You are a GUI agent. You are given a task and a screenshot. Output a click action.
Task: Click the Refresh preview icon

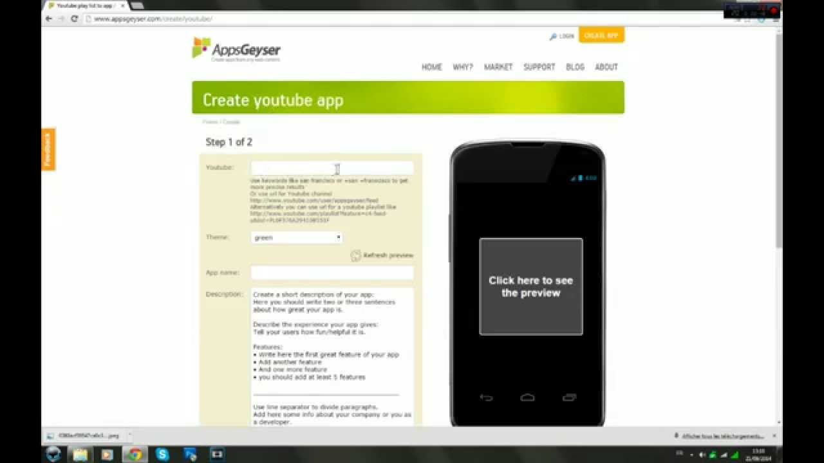tap(355, 255)
